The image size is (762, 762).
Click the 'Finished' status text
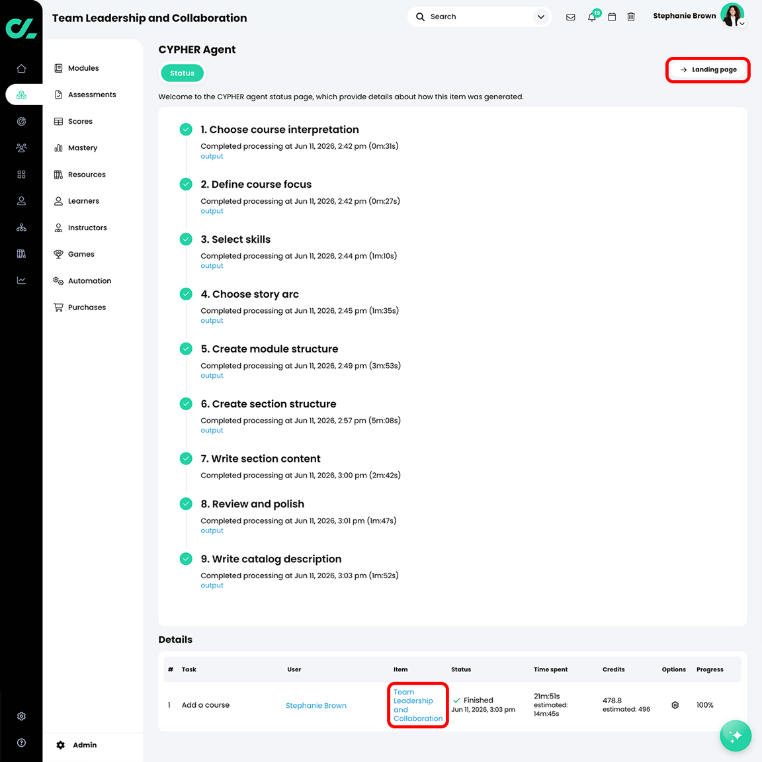click(x=478, y=700)
